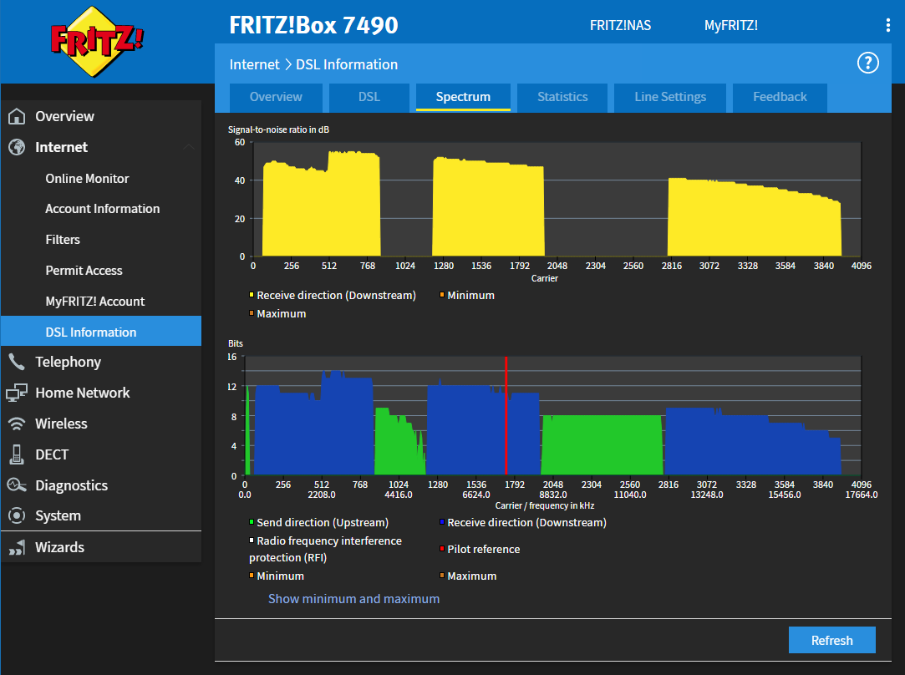Switch to the Overview tab
This screenshot has width=905, height=675.
[276, 97]
